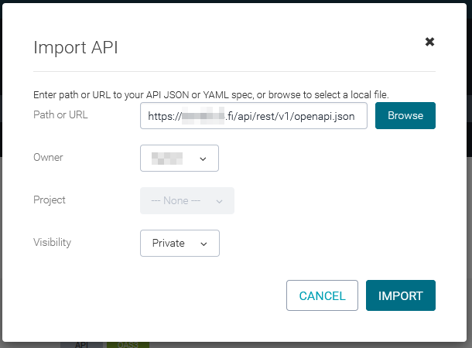Open the Owner dropdown
This screenshot has height=348, width=472.
[180, 158]
